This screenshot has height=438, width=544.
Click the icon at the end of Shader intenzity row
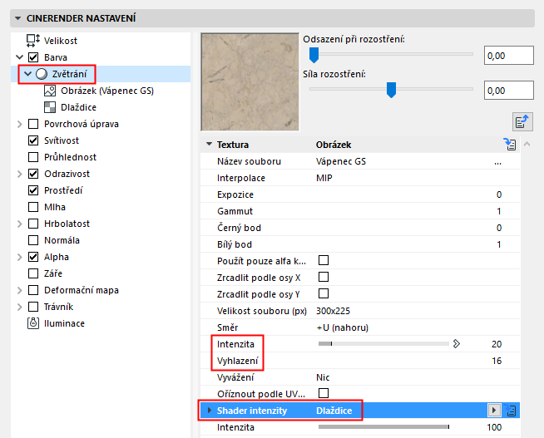click(512, 411)
